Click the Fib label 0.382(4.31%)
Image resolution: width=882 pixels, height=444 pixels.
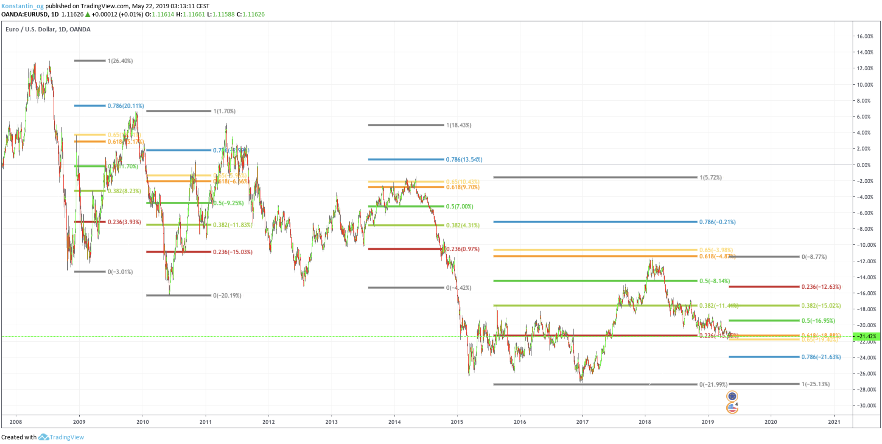click(x=462, y=226)
